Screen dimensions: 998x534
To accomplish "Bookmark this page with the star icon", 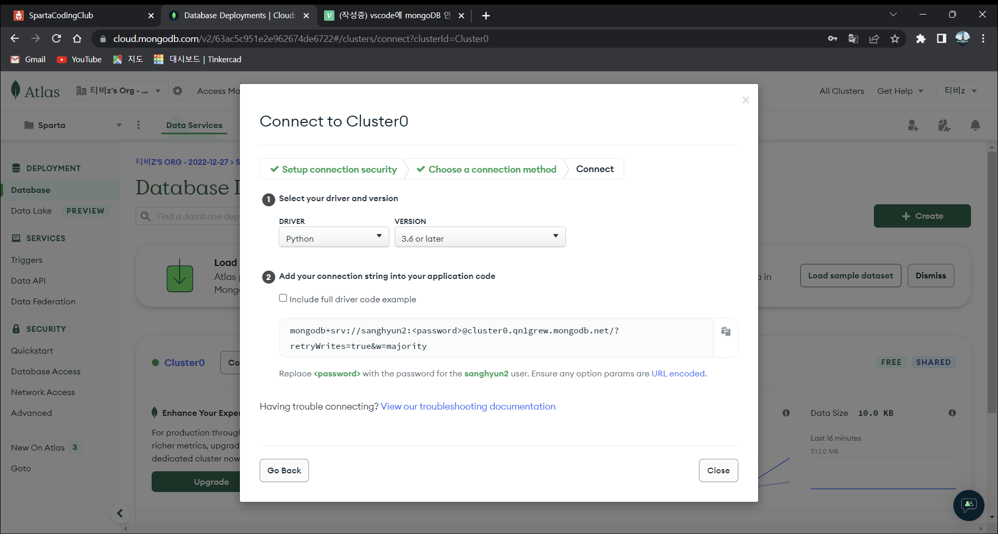I will click(895, 38).
